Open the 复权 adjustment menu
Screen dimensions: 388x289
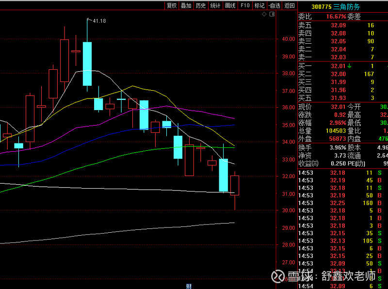point(172,6)
